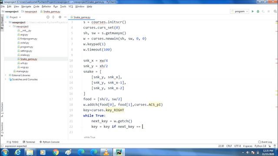Screen dimensions: 278x156
Task: Select firstprogram.py in project tree
Action: (x=29, y=39)
